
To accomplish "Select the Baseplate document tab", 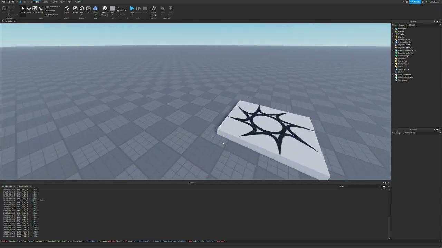I will click(x=8, y=21).
